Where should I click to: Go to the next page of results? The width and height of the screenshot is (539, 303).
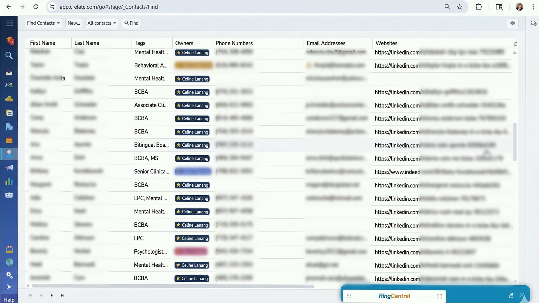(x=52, y=295)
